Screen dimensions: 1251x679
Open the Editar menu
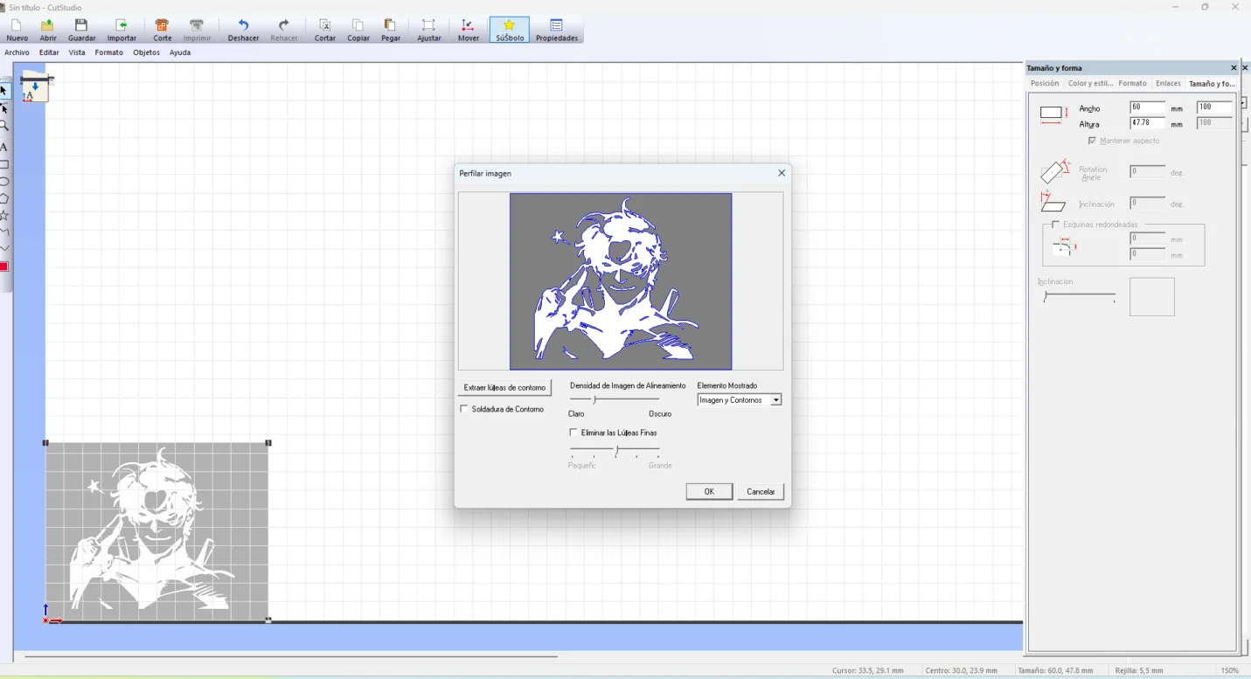click(49, 52)
